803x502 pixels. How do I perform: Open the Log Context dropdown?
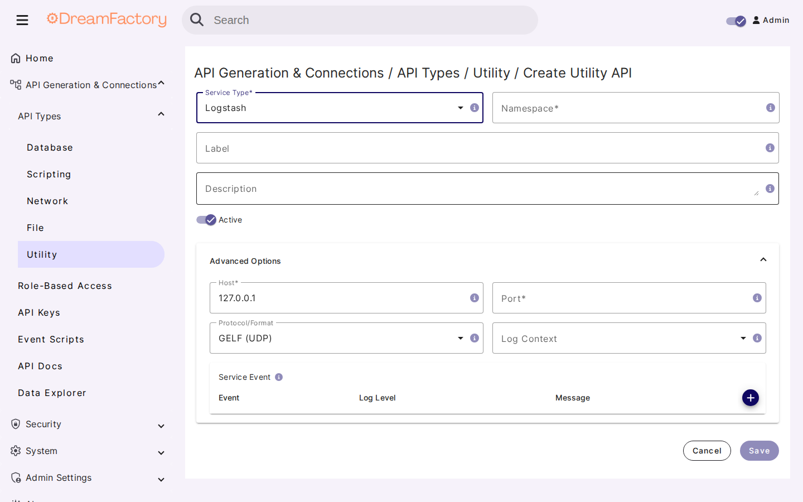pos(743,338)
